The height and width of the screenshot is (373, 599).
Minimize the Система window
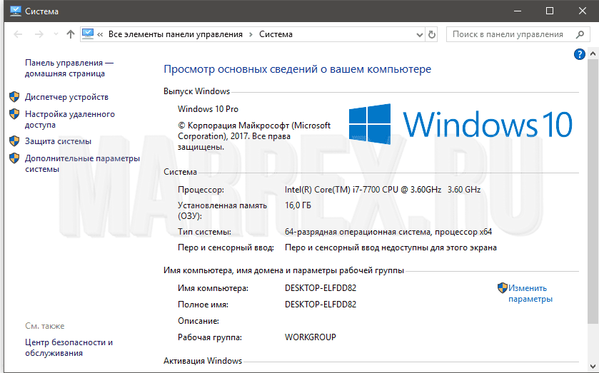coord(517,11)
